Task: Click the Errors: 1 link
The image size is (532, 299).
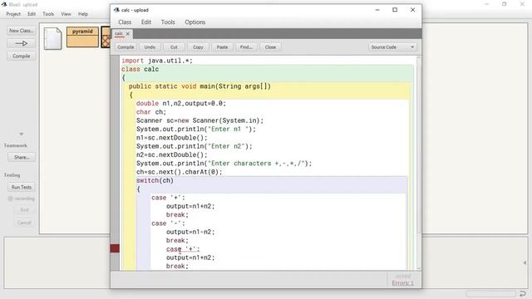Action: [x=402, y=282]
